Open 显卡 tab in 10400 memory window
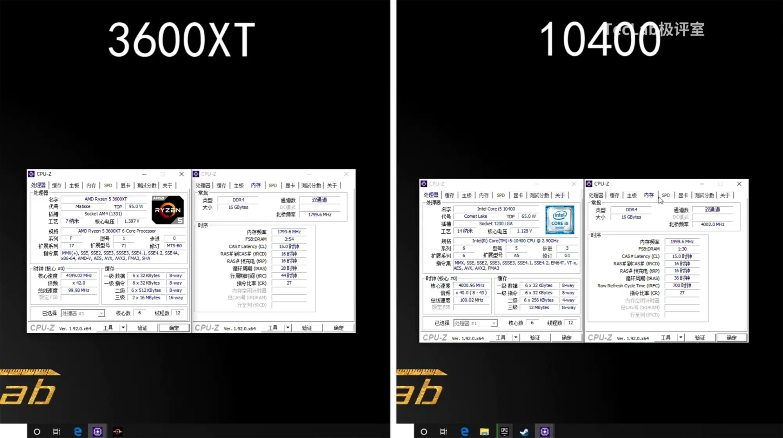The image size is (783, 438). (x=683, y=195)
